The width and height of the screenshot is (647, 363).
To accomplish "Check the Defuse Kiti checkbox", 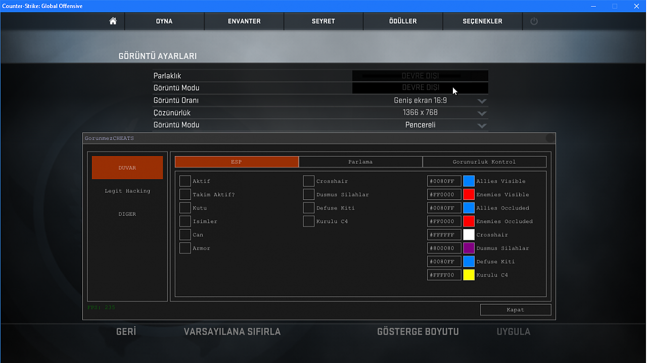I will pos(309,208).
